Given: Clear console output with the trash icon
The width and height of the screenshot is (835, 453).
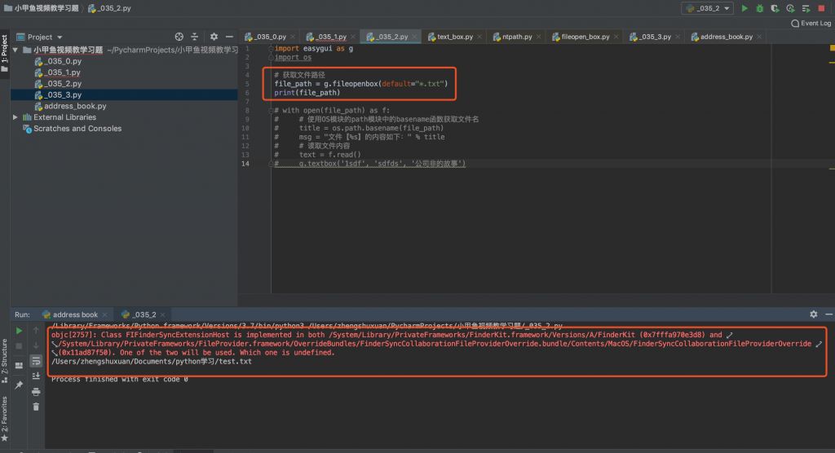Looking at the screenshot, I should point(36,405).
